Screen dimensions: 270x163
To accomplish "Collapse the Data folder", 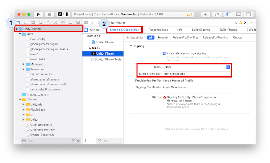I will 21,34.
